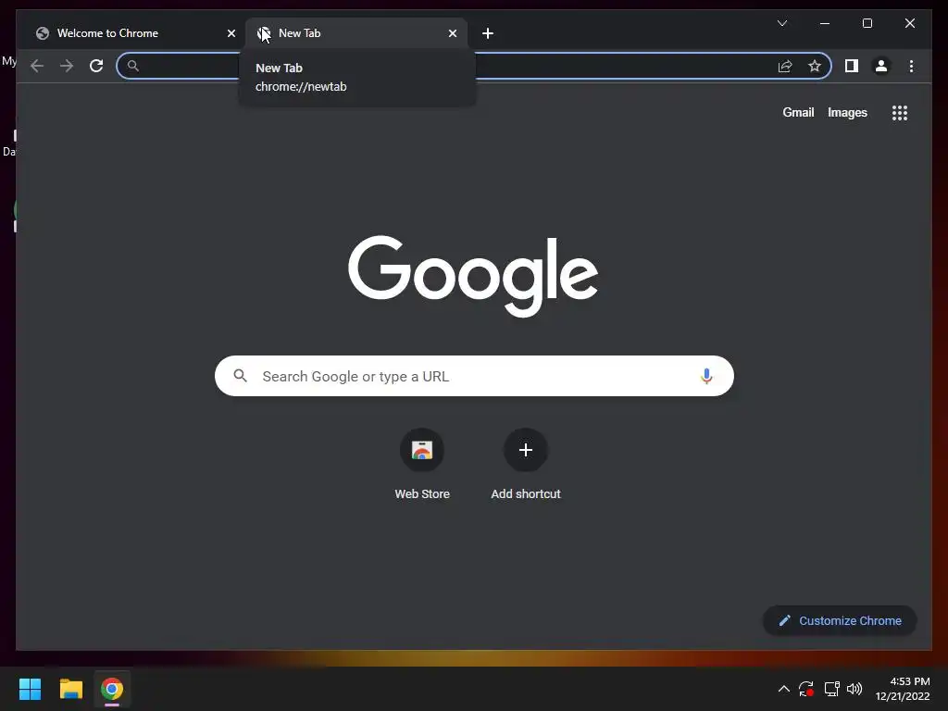Image resolution: width=948 pixels, height=711 pixels.
Task: Open the Google apps grid
Action: point(900,113)
